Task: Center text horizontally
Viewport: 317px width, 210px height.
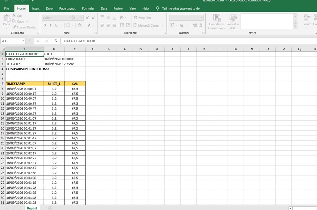Action: point(108,25)
